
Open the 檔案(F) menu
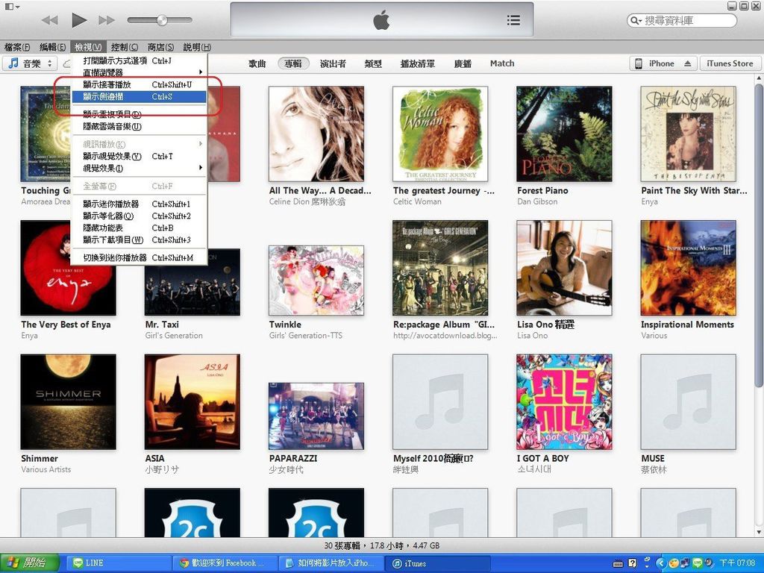coord(17,47)
